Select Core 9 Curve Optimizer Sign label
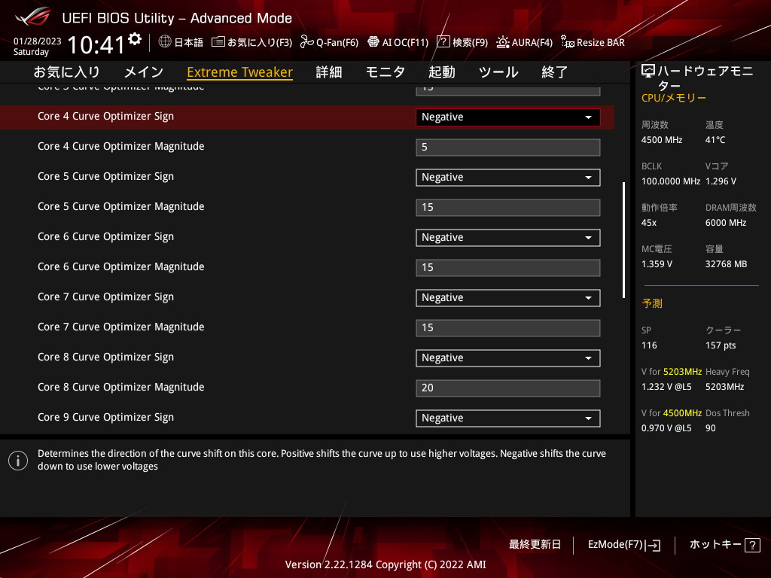The height and width of the screenshot is (578, 771). tap(105, 417)
